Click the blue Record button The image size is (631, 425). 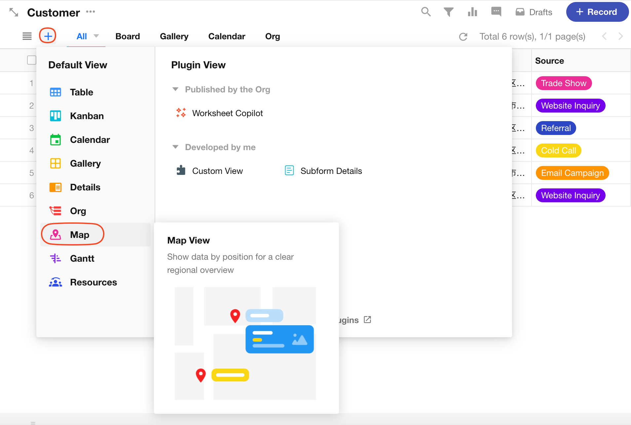point(597,12)
